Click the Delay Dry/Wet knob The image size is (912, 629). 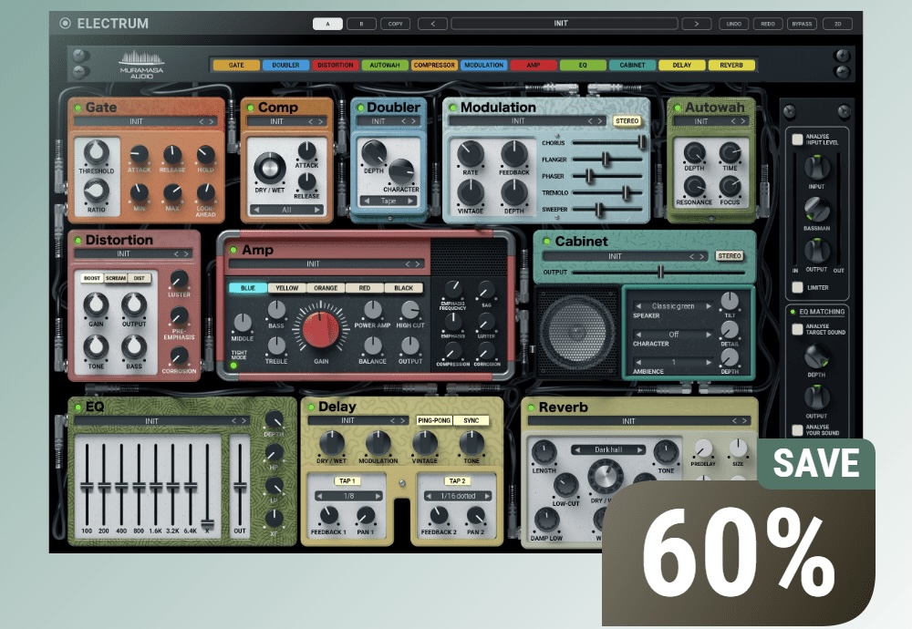(x=332, y=444)
